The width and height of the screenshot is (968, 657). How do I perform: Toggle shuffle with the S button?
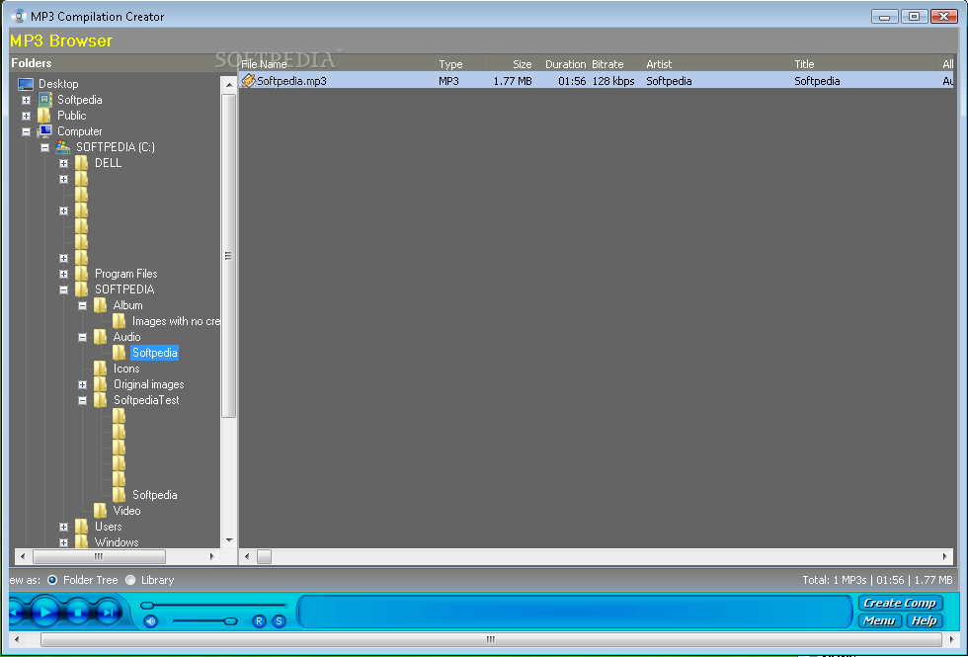click(279, 621)
